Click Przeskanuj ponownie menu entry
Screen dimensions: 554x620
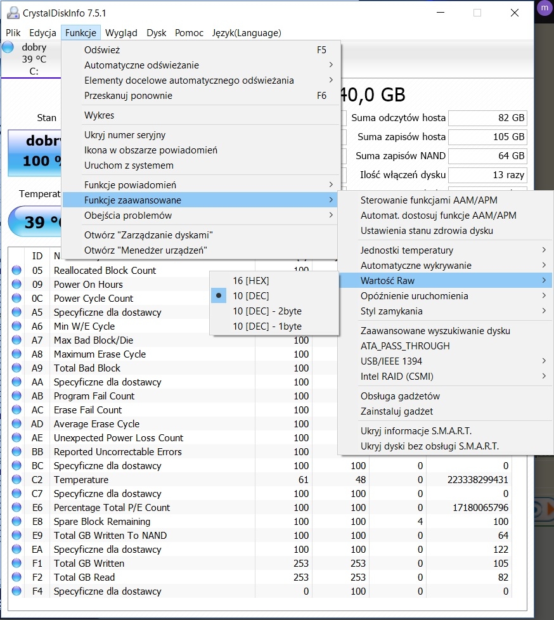coord(201,96)
